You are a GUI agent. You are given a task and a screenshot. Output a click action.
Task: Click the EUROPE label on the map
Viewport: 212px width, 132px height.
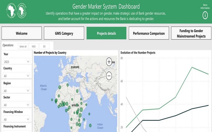tap(75, 67)
